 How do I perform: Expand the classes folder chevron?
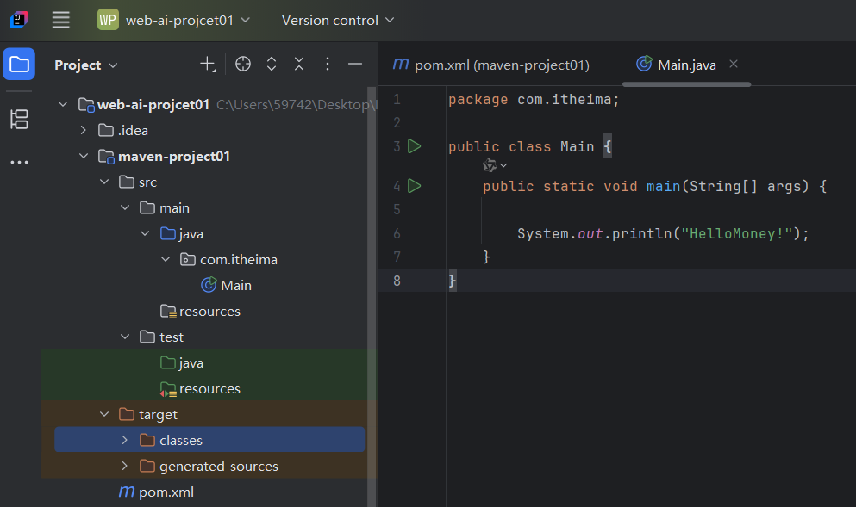(x=125, y=440)
